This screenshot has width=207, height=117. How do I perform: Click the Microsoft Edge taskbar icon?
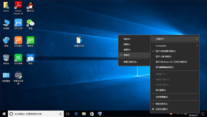coord(76,114)
